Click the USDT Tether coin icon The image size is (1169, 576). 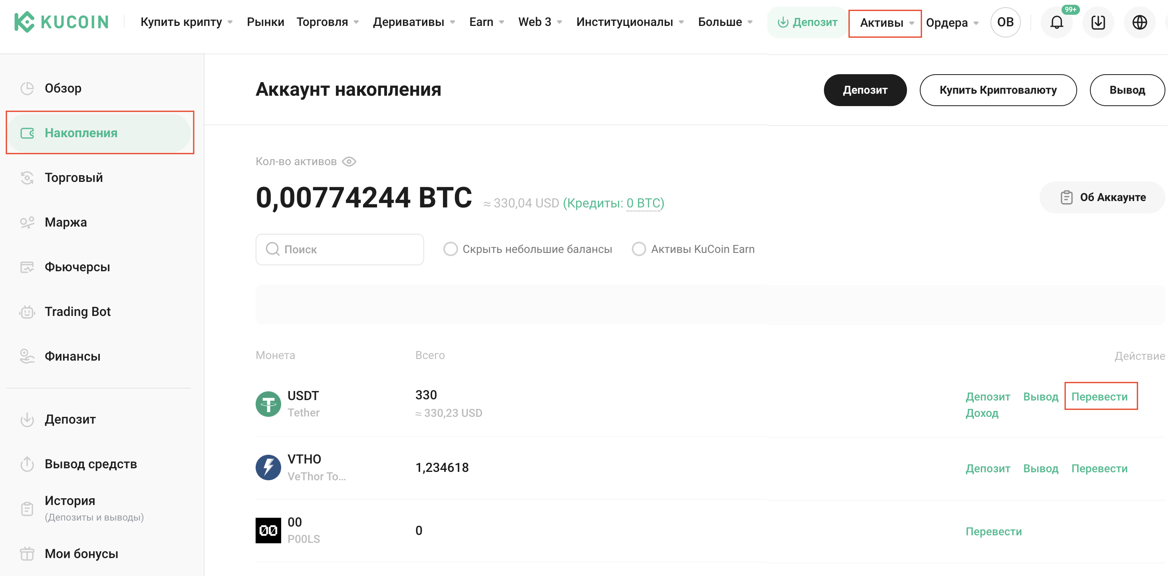[x=268, y=404]
